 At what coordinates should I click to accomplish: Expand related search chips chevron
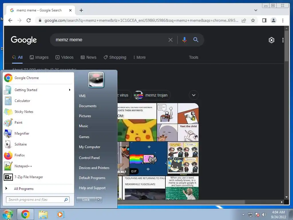[x=194, y=95]
